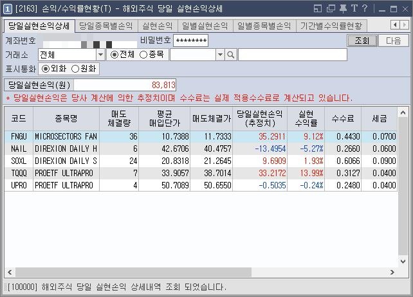Image resolution: width=413 pixels, height=297 pixels.
Task: Select the TQQQ row code cell
Action: pyautogui.click(x=19, y=174)
